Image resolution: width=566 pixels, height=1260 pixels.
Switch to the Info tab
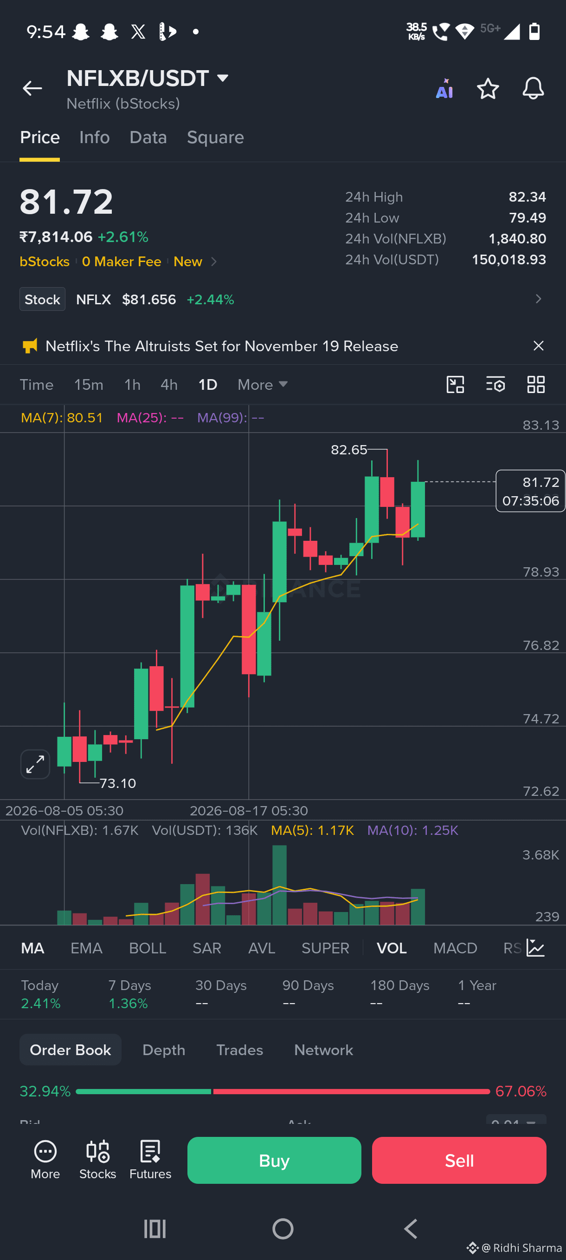pos(94,138)
